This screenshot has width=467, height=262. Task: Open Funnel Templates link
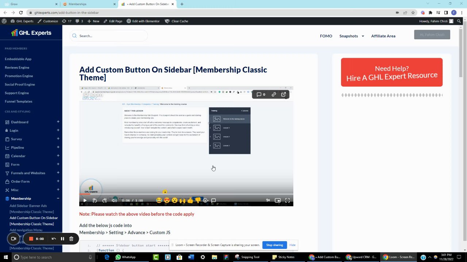tap(18, 101)
